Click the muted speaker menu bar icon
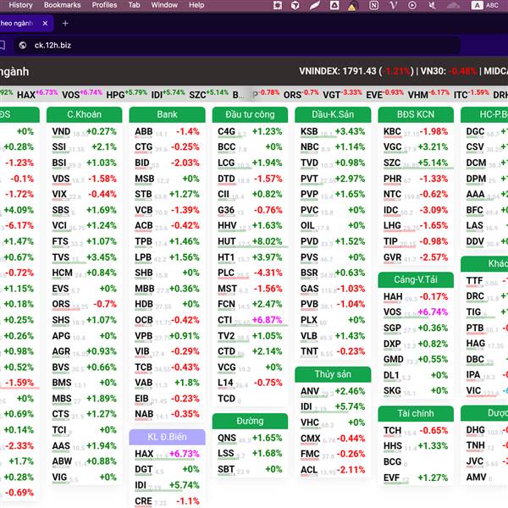 (x=432, y=5)
